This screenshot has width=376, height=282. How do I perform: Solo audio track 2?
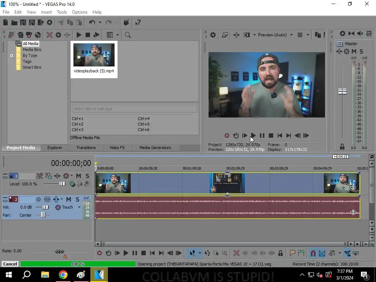(77, 199)
